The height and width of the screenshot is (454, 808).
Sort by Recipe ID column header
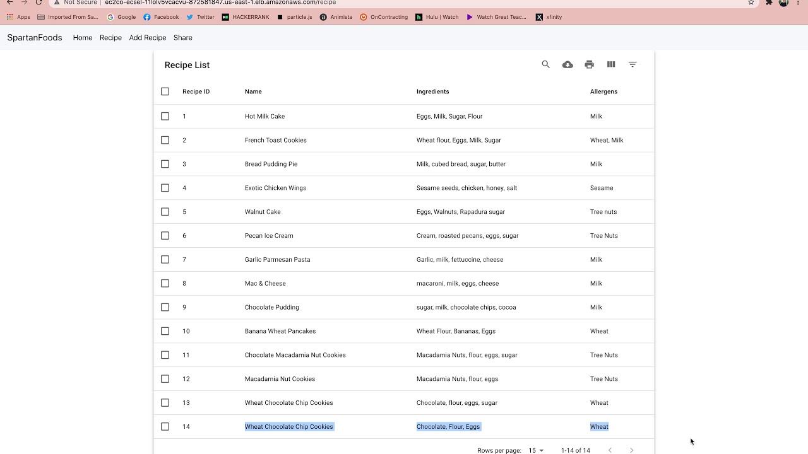196,91
